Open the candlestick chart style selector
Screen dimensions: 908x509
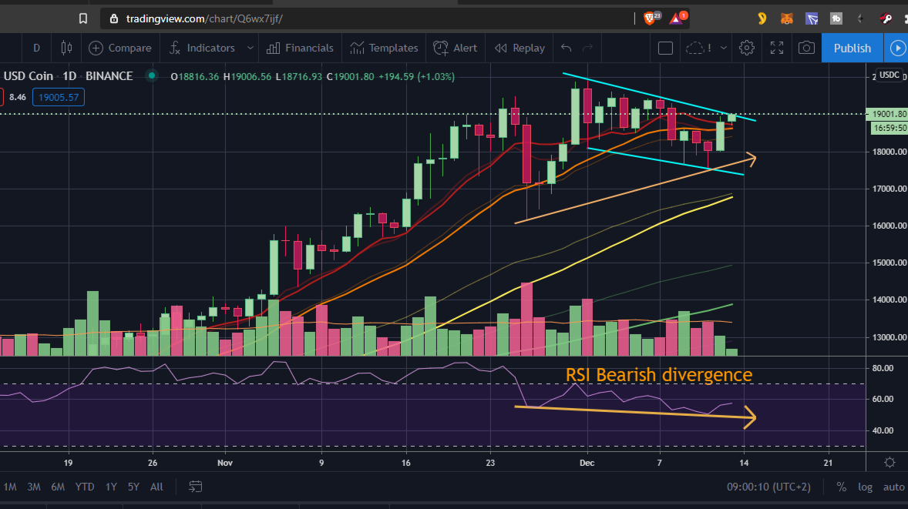pyautogui.click(x=66, y=48)
